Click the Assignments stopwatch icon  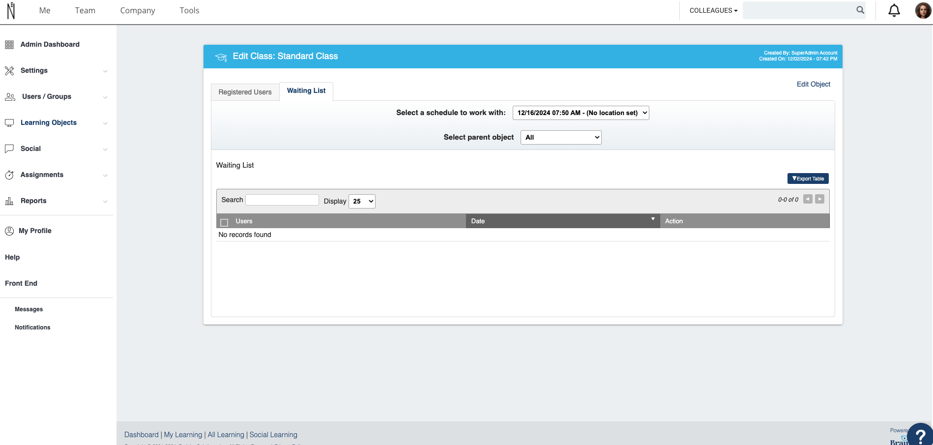[9, 175]
